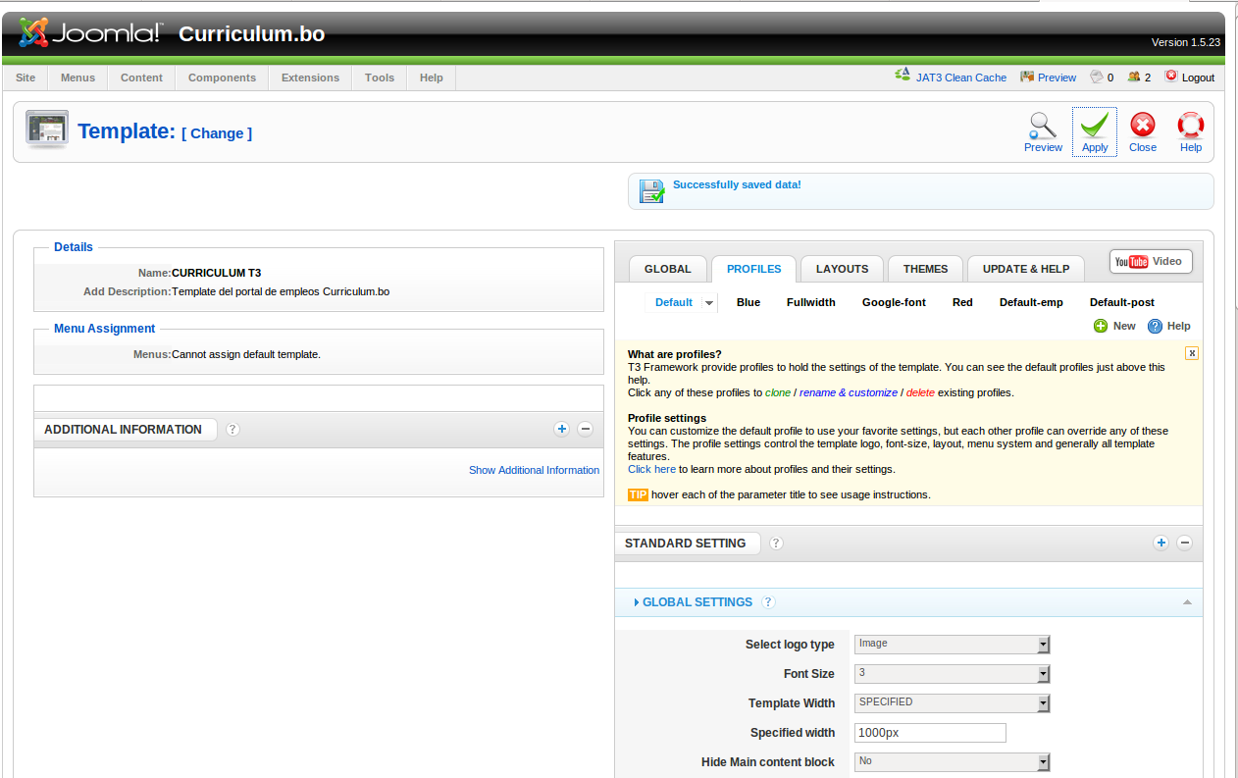Switch to the LAYOUTS tab

pos(841,268)
